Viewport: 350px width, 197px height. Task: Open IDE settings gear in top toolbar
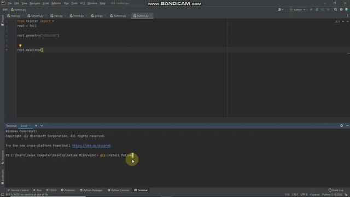[x=341, y=10]
